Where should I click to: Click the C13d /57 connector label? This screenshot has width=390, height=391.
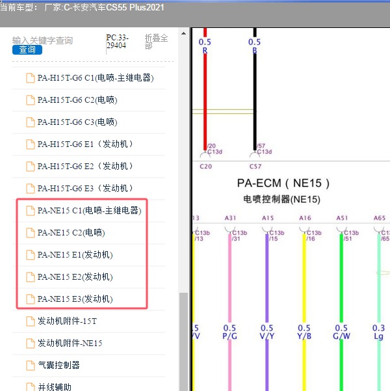264,149
